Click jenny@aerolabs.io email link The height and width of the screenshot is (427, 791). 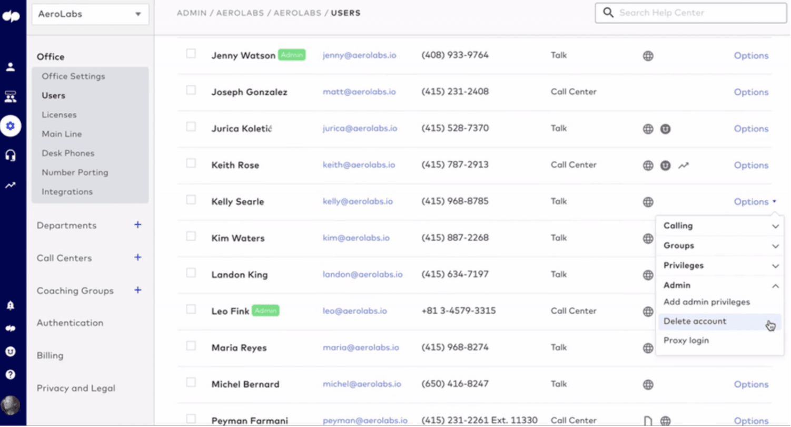coord(359,55)
